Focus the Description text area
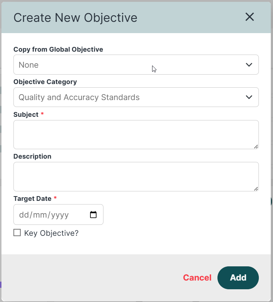This screenshot has width=273, height=302. 136,176
